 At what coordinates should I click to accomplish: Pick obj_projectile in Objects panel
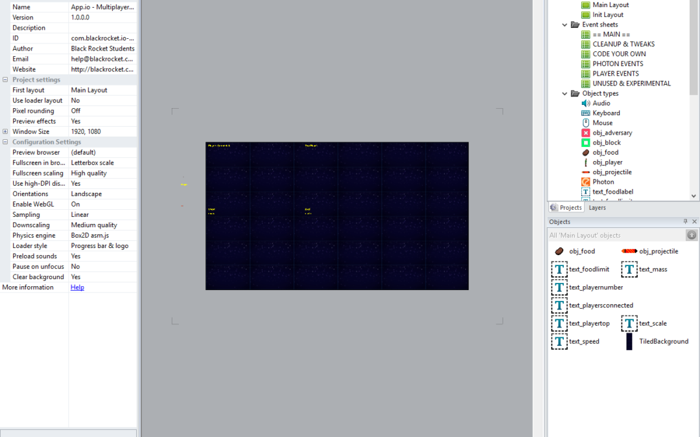coord(649,251)
